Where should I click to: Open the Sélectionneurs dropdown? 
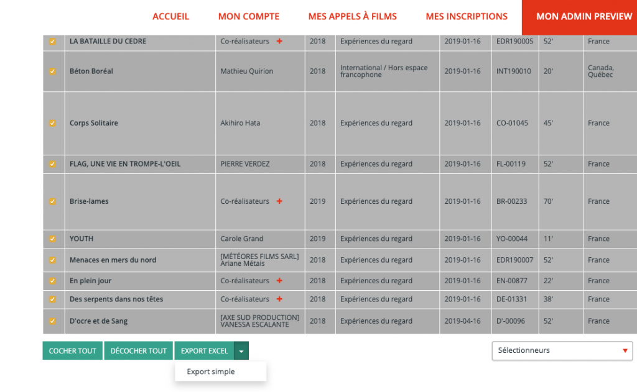click(562, 350)
